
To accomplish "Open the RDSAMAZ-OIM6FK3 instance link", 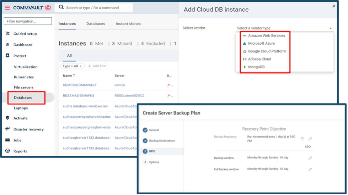I will coord(78,96).
